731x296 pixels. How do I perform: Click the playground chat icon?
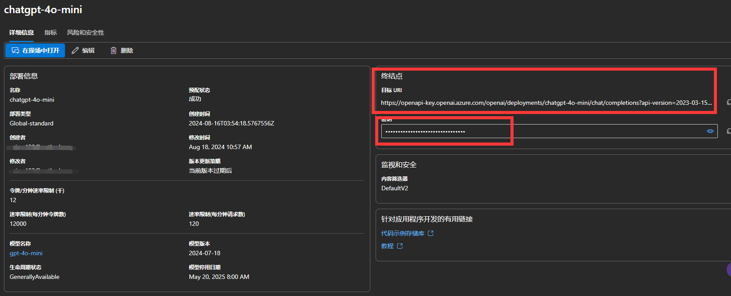(x=15, y=50)
